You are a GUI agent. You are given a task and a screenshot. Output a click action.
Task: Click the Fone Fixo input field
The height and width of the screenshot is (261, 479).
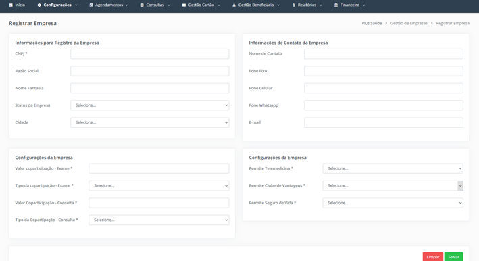pyautogui.click(x=384, y=71)
